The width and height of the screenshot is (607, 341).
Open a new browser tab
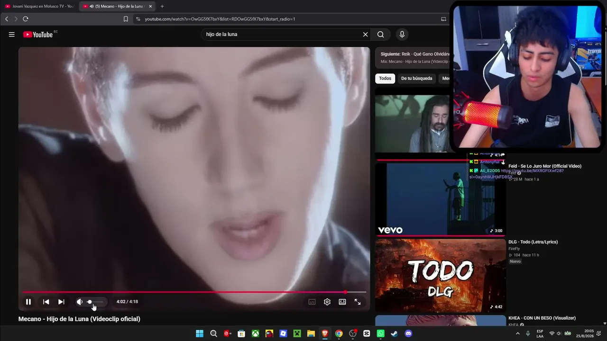pyautogui.click(x=162, y=6)
